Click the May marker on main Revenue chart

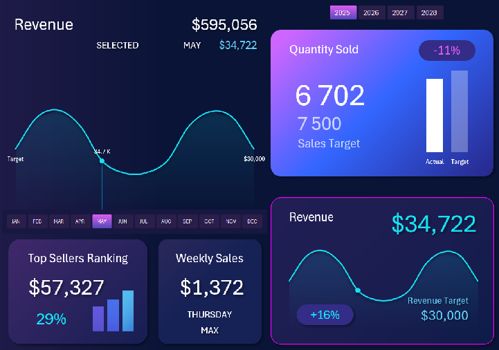click(x=102, y=161)
